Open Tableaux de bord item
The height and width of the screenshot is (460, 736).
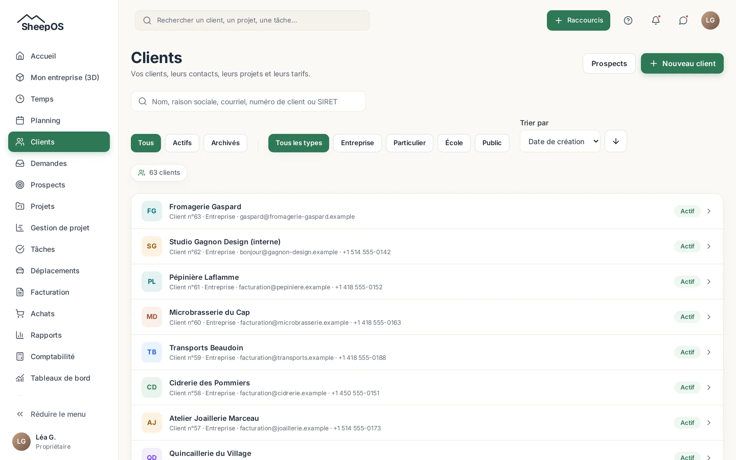click(x=59, y=378)
